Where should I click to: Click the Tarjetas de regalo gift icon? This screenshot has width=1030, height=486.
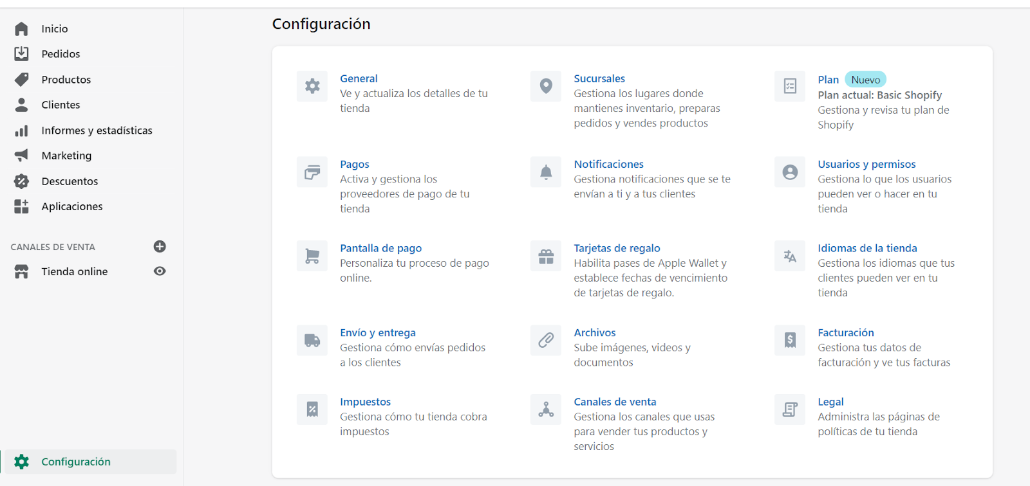[x=546, y=256]
